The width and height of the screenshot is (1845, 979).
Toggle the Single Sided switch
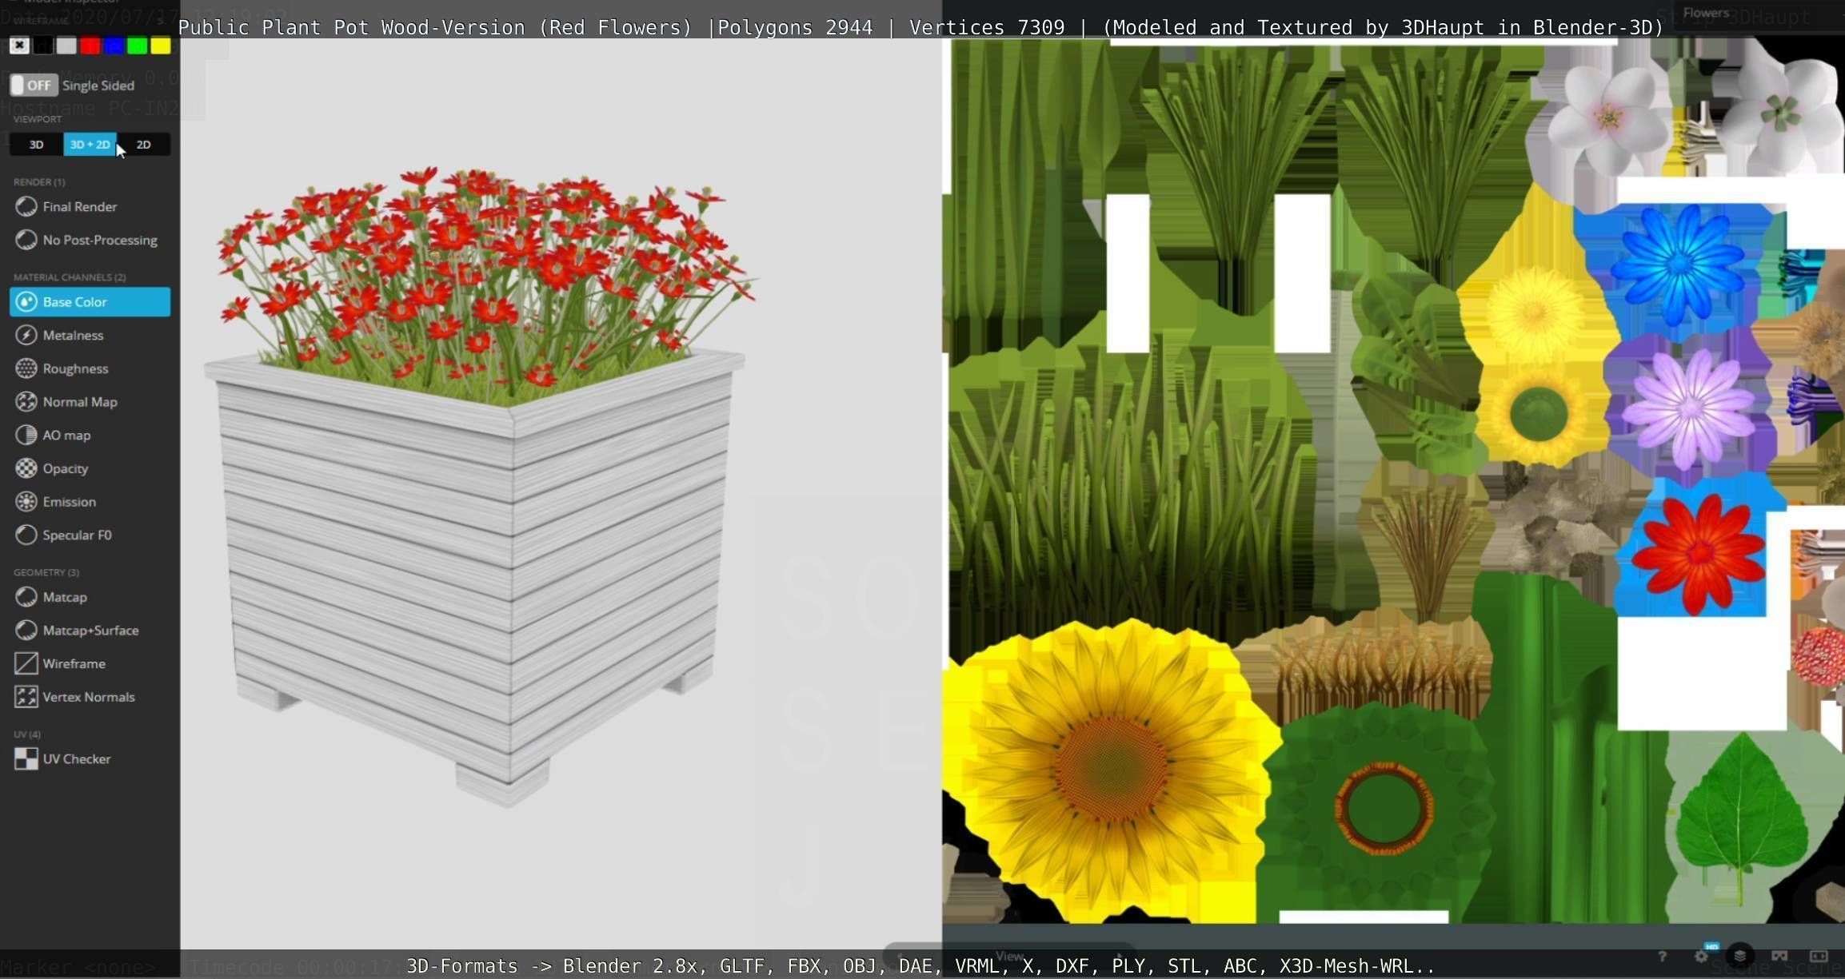[x=34, y=86]
